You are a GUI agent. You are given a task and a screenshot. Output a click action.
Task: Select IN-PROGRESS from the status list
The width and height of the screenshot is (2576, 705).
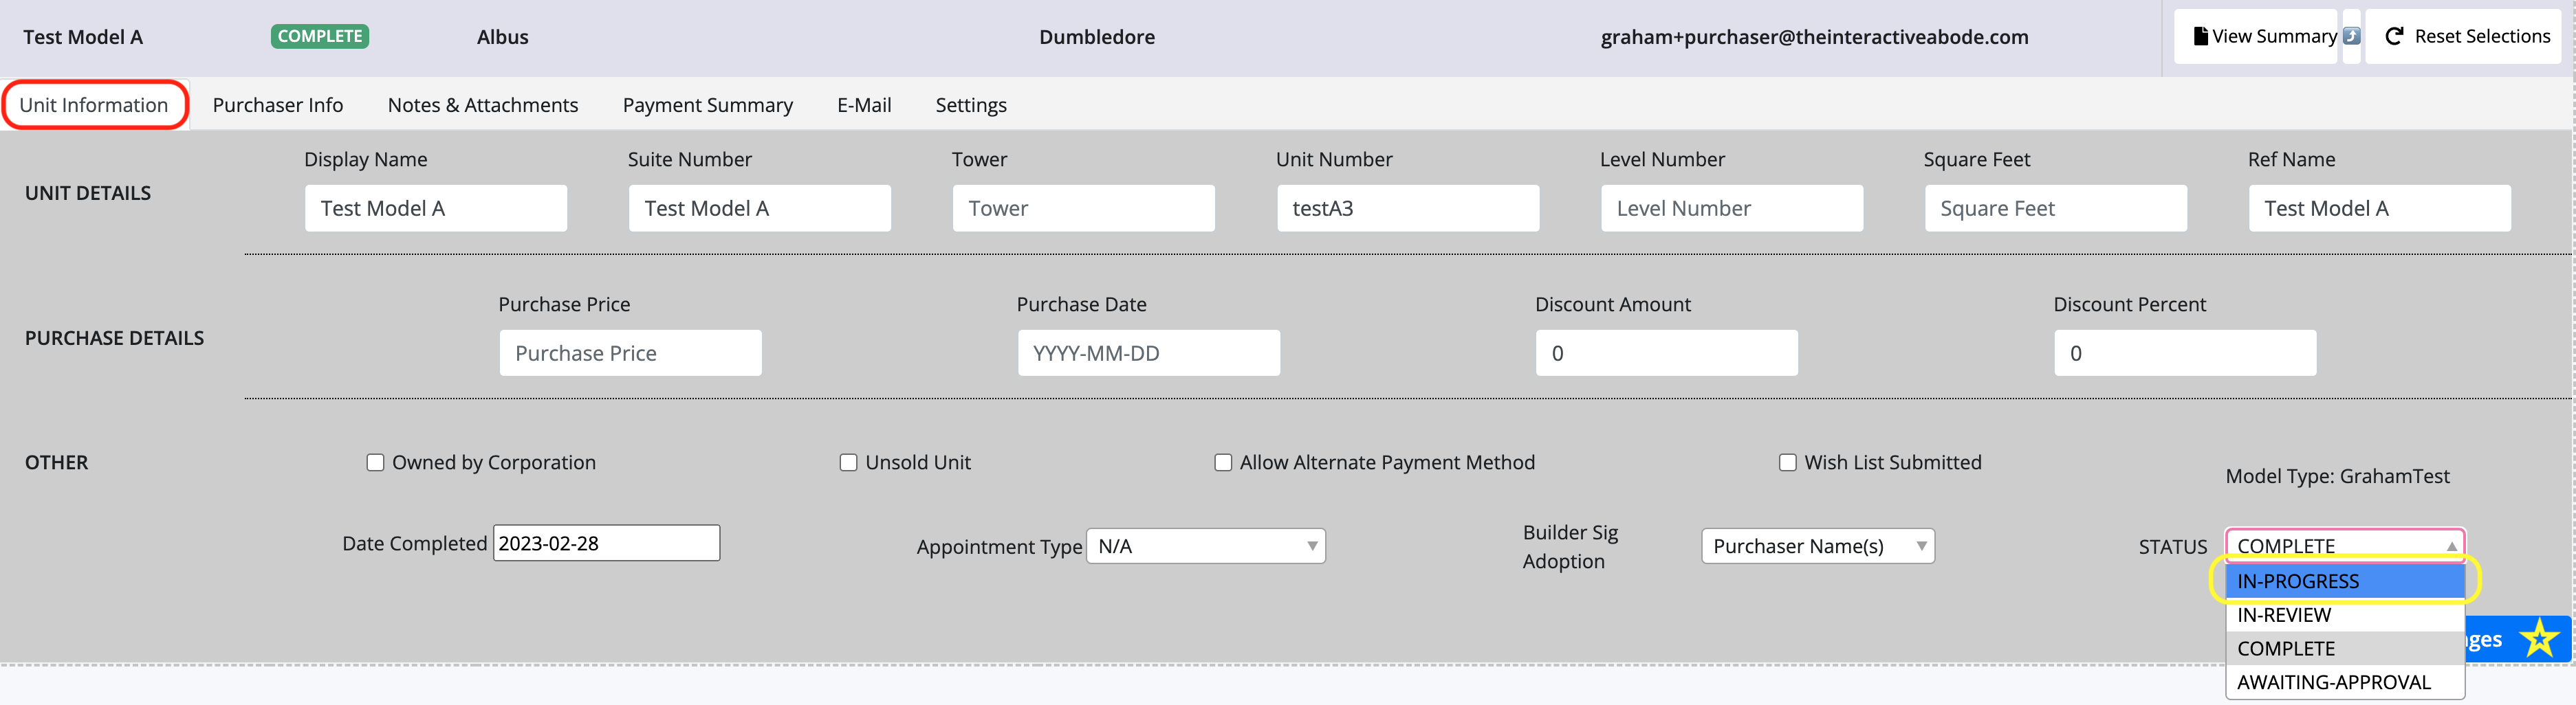pyautogui.click(x=2345, y=581)
